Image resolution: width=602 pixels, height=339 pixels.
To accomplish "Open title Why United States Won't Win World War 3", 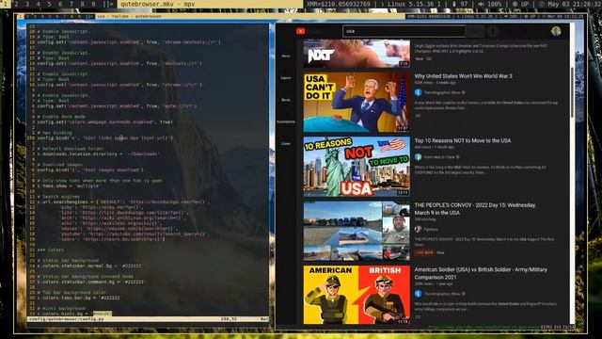I will [463, 76].
